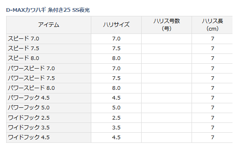Click the ハリス号数 (号) column header

167,25
